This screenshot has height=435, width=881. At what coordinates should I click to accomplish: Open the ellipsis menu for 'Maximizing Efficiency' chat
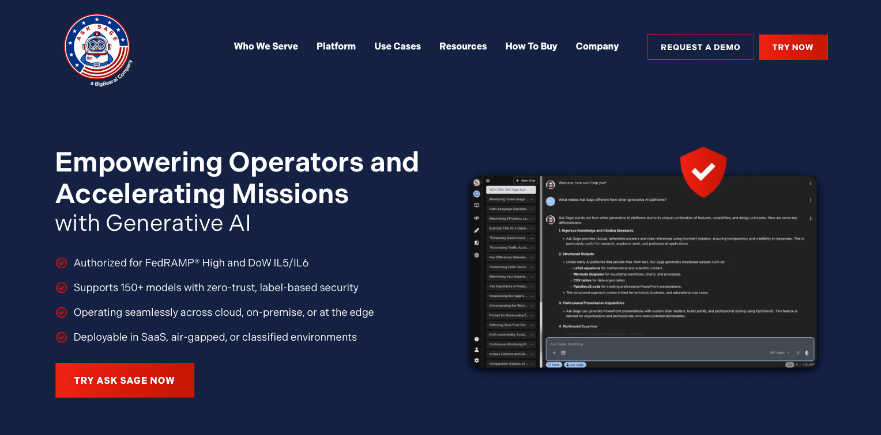532,219
